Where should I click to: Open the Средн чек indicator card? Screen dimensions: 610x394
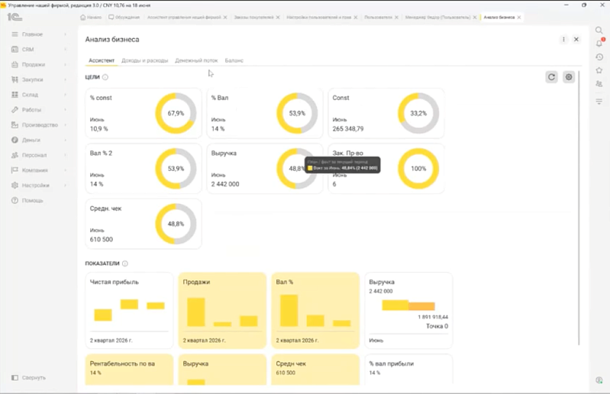click(x=315, y=370)
